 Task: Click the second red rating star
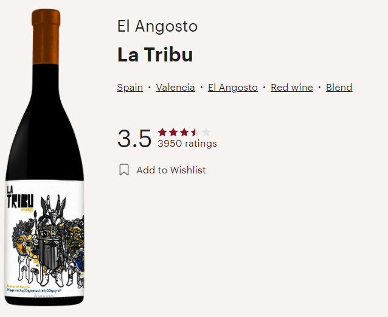(173, 132)
